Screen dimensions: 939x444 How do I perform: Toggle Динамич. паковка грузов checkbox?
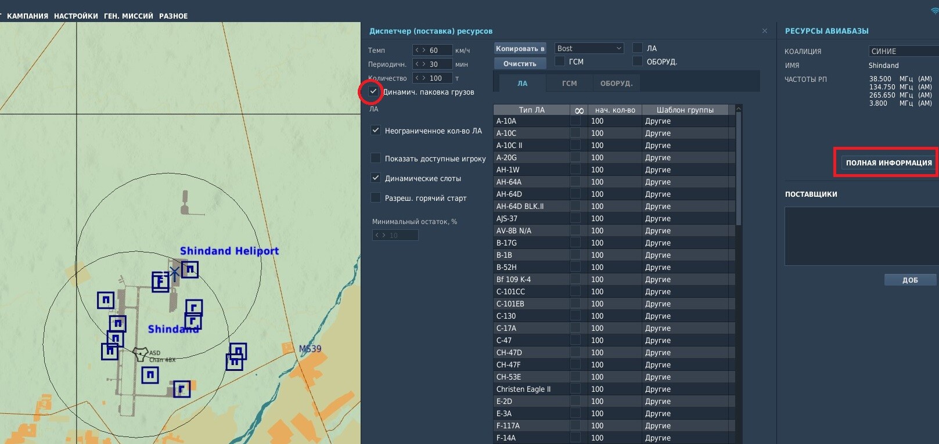[373, 92]
